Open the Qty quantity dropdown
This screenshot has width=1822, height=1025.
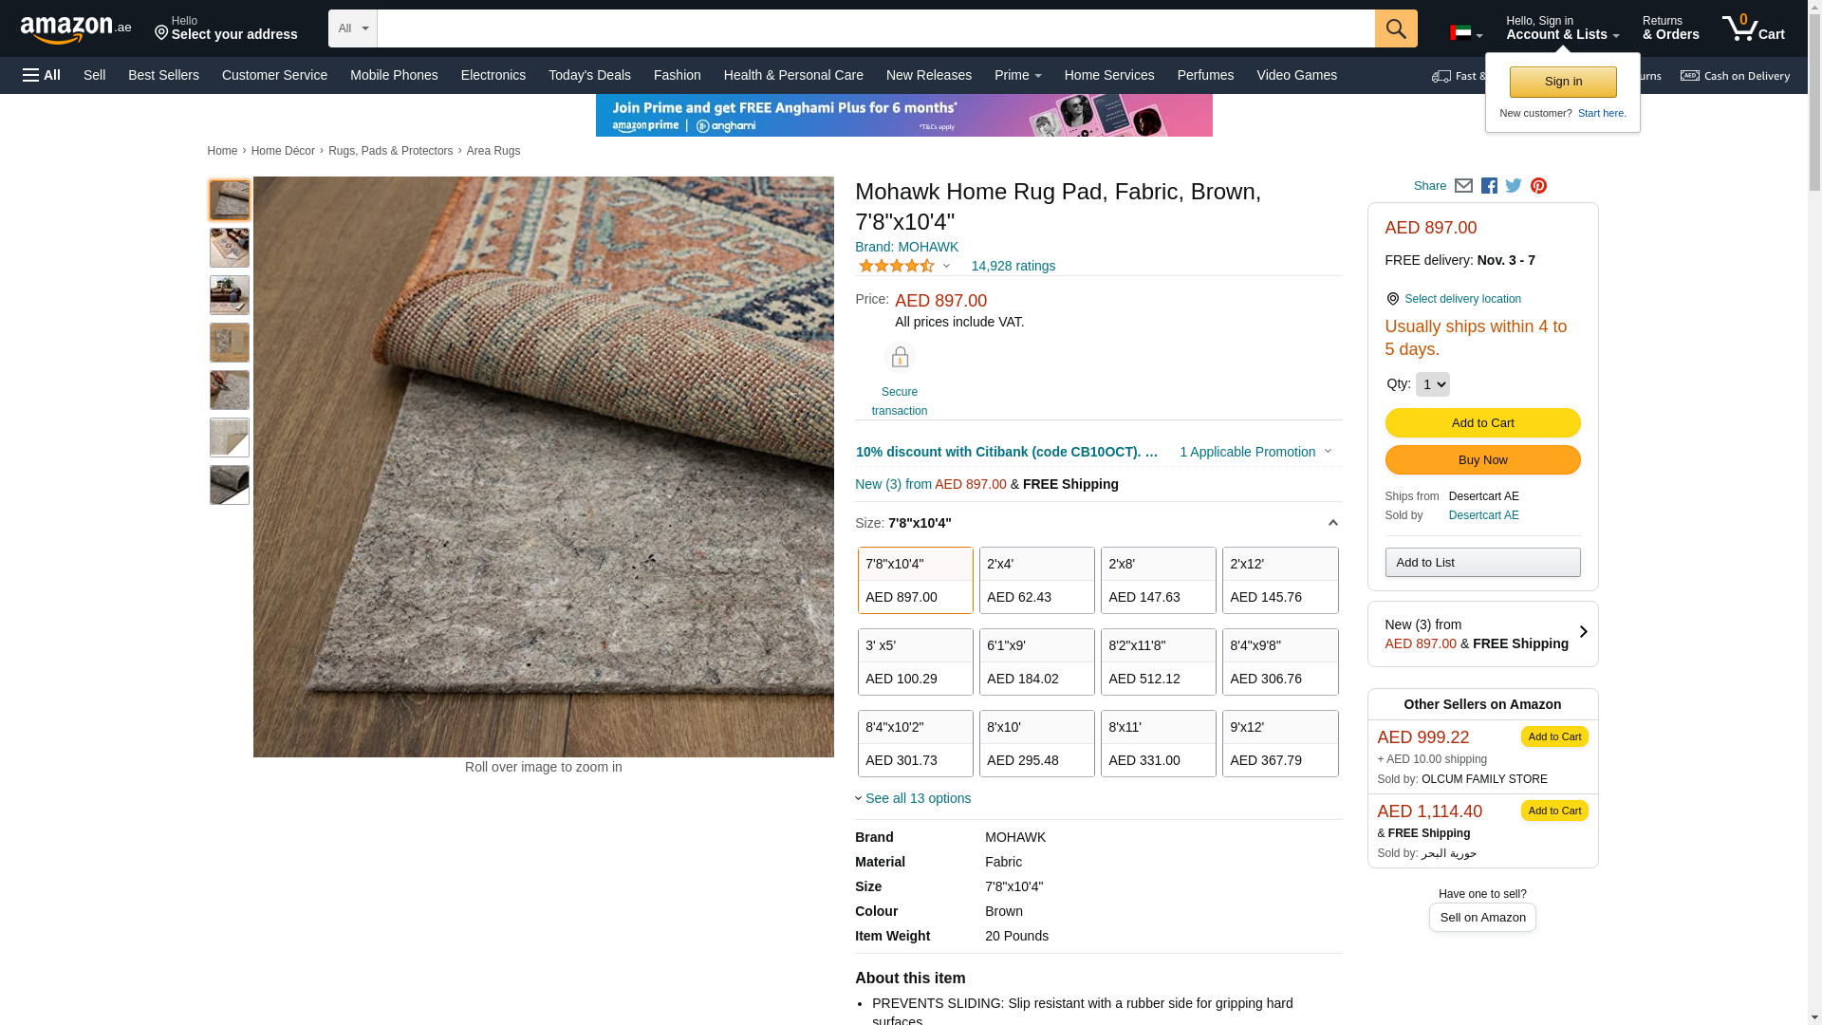(x=1432, y=384)
